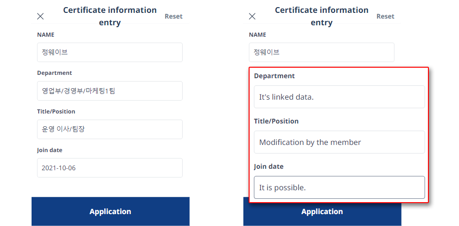
Task: Close the right Certificate information entry form
Action: pos(252,16)
